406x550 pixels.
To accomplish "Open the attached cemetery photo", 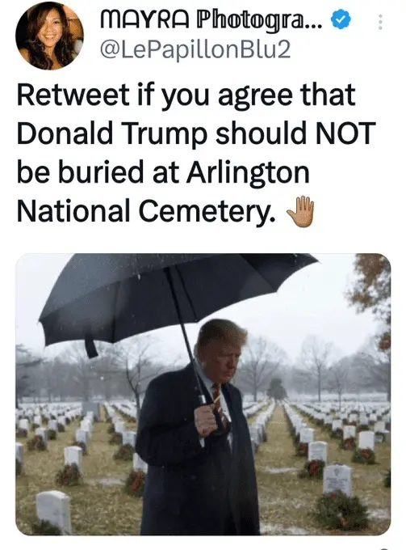I will tap(203, 394).
